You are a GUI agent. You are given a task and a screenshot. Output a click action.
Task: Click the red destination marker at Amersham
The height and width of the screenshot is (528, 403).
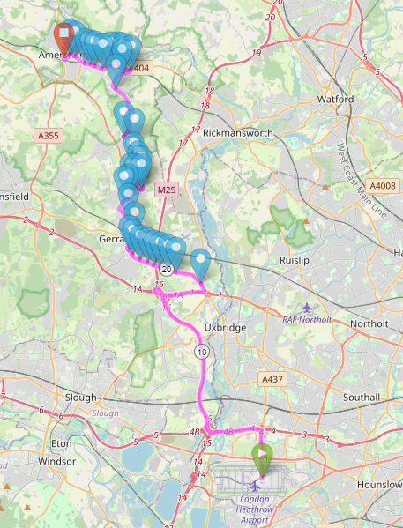tap(64, 38)
